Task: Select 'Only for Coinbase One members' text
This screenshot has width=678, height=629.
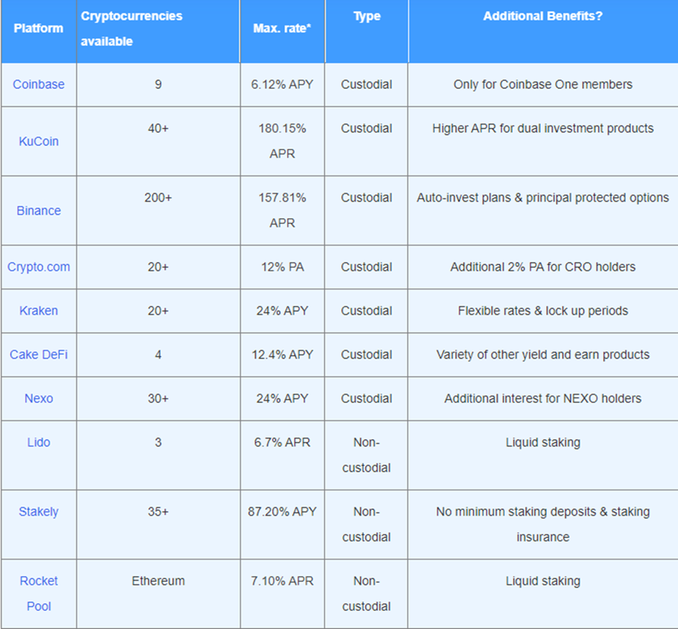Action: point(543,84)
